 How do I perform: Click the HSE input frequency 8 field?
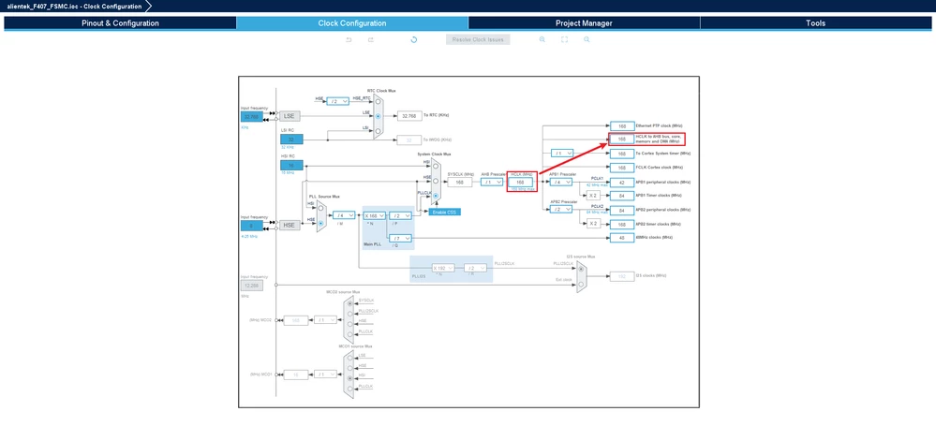252,226
